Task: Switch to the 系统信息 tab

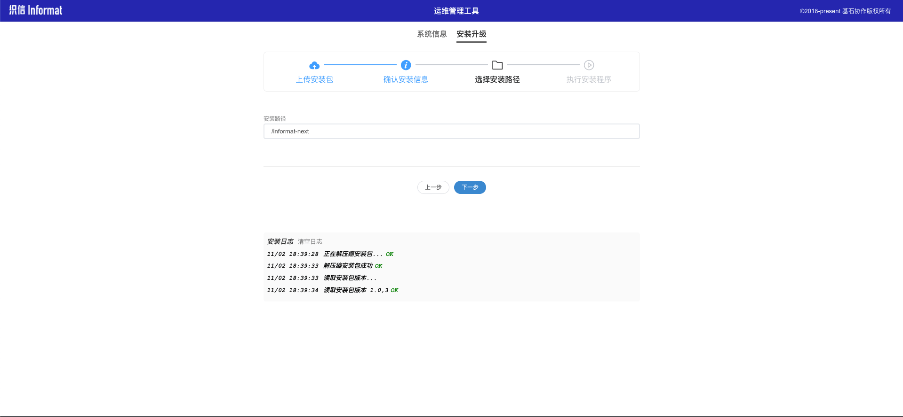Action: tap(432, 34)
